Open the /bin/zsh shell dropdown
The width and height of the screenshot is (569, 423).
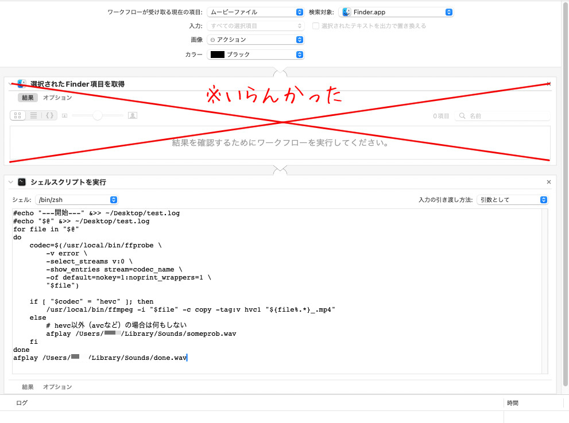[x=76, y=200]
